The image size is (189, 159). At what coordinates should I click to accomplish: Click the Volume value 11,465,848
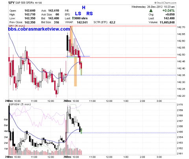[167, 22]
